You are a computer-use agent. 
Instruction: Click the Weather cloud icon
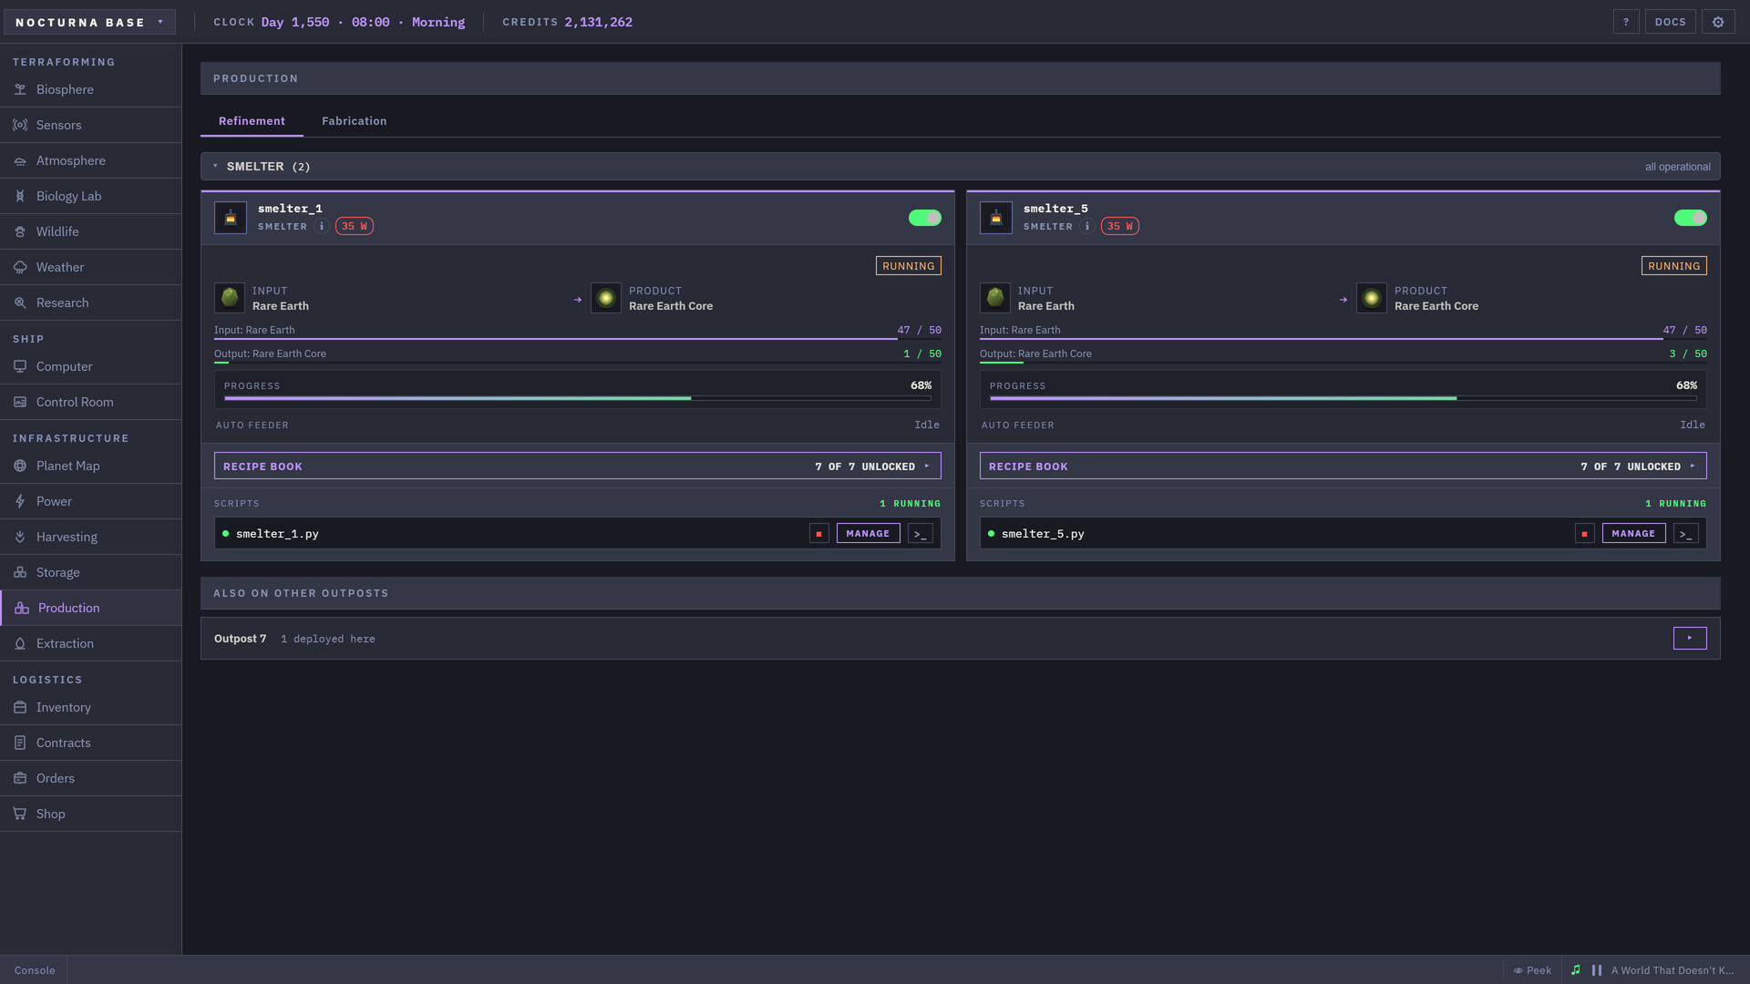(x=20, y=267)
